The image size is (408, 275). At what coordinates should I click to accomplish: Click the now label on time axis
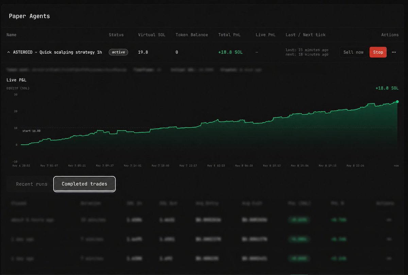point(396,166)
